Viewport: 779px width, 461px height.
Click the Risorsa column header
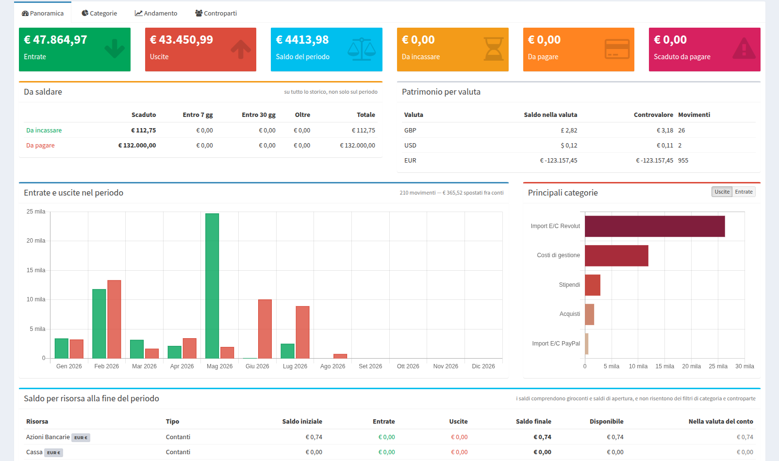(37, 421)
